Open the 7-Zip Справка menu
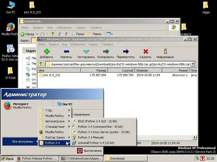This screenshot has width=217, height=162. click(x=107, y=44)
